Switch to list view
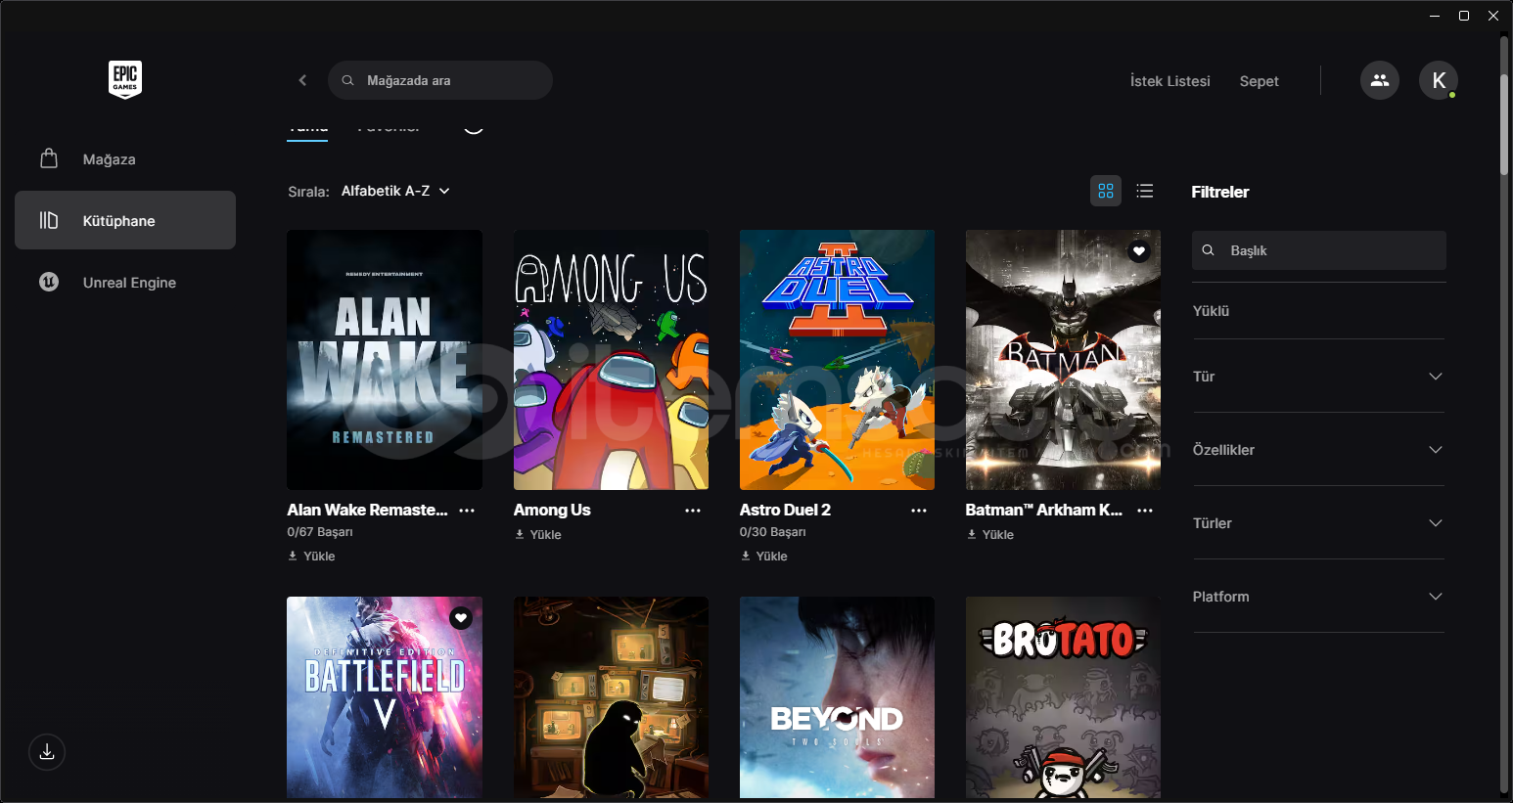This screenshot has width=1513, height=803. pyautogui.click(x=1145, y=191)
